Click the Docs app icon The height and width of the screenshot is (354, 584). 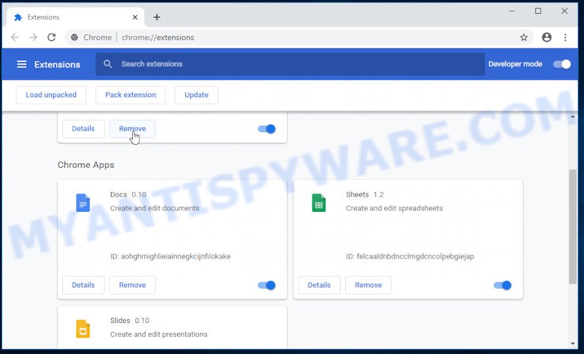click(x=83, y=203)
